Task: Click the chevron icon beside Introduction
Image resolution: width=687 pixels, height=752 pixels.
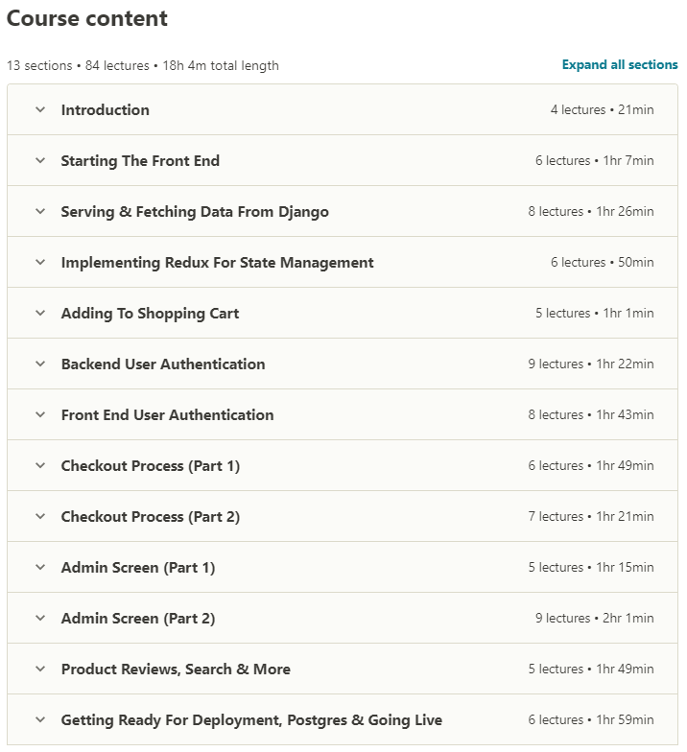Action: (x=40, y=109)
